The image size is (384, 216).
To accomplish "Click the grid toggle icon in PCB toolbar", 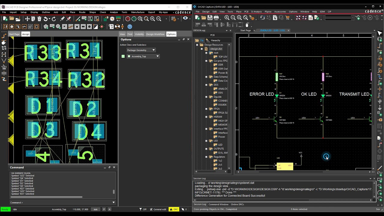I will tap(173, 19).
